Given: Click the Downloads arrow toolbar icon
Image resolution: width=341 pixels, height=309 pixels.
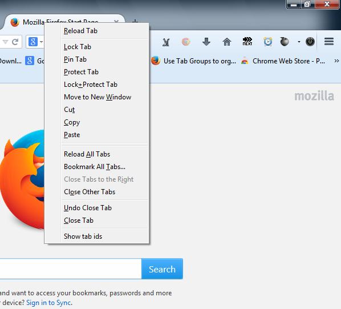Looking at the screenshot, I should pos(206,42).
